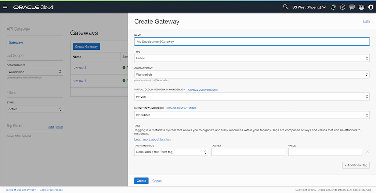Select Gateways in the API Gateway sidebar
This screenshot has width=376, height=193.
tap(16, 42)
